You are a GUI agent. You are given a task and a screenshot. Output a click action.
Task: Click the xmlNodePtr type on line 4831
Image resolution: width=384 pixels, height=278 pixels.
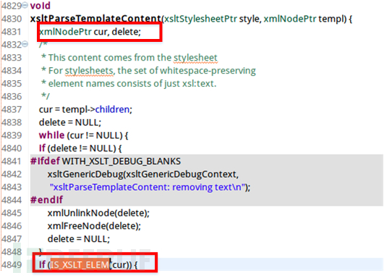pyautogui.click(x=65, y=32)
